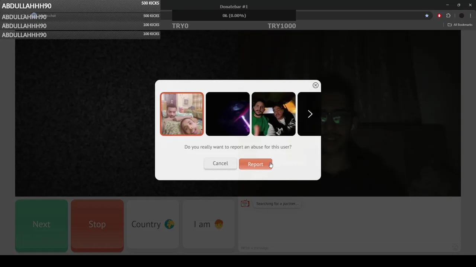The width and height of the screenshot is (476, 267).
Task: Close the report dialog with X icon
Action: (315, 85)
